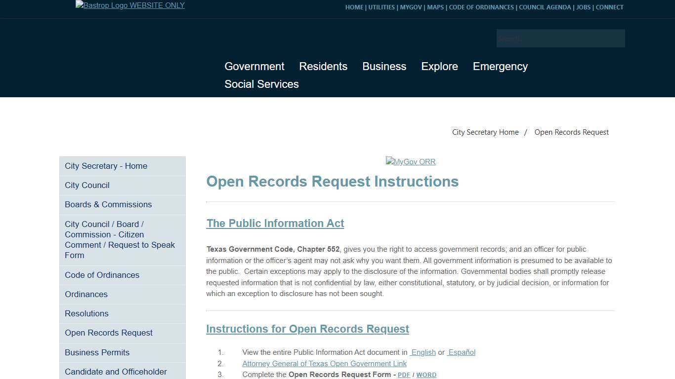Click the Bastrop logo image

[x=130, y=5]
